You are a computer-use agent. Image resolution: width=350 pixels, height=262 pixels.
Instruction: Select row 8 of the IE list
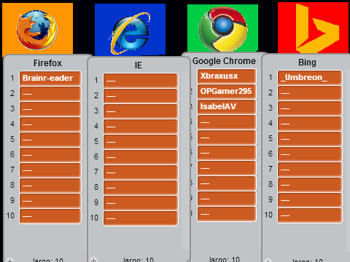coord(141,187)
